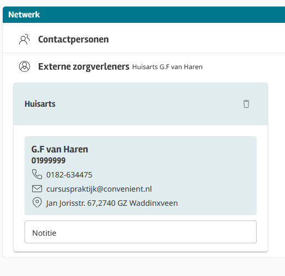Expand the Contactpersonen section
This screenshot has width=285, height=276.
click(144, 39)
